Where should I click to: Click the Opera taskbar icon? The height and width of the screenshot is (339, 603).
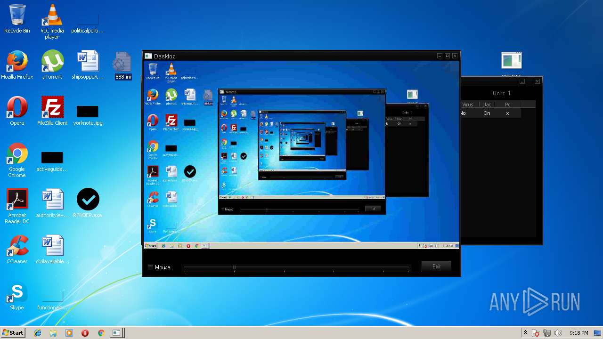pyautogui.click(x=85, y=333)
